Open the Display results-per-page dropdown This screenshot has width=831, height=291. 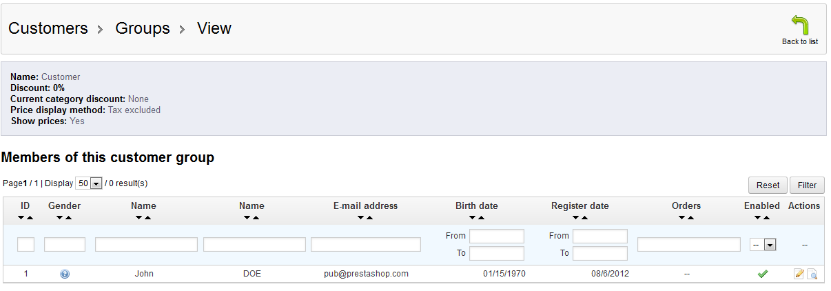click(90, 183)
